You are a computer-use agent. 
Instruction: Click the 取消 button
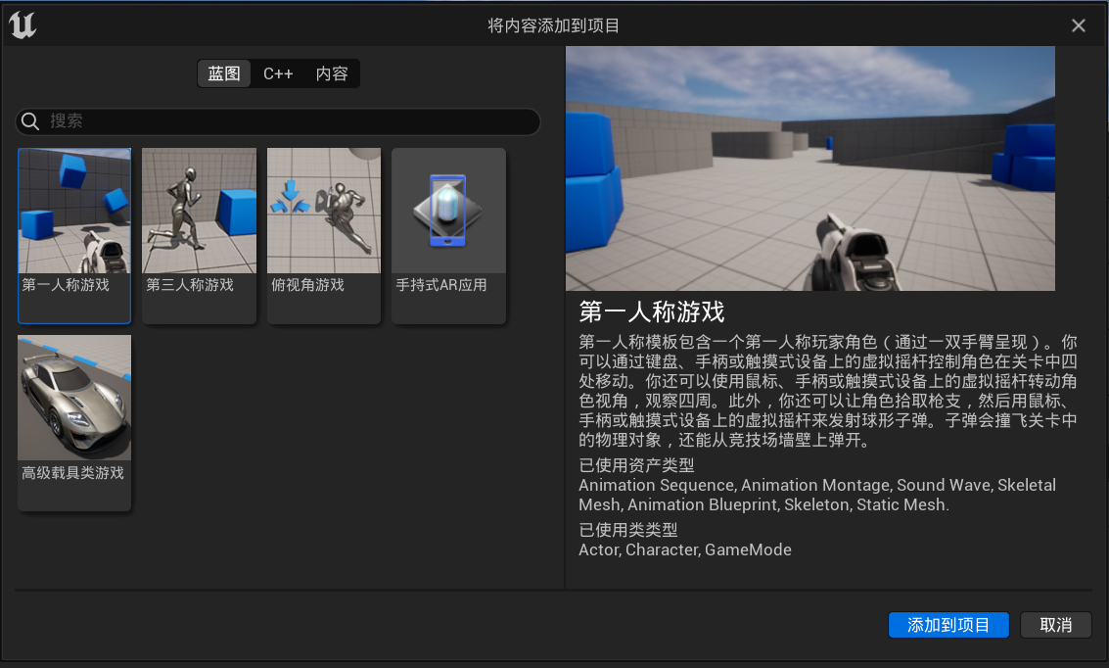tap(1056, 625)
